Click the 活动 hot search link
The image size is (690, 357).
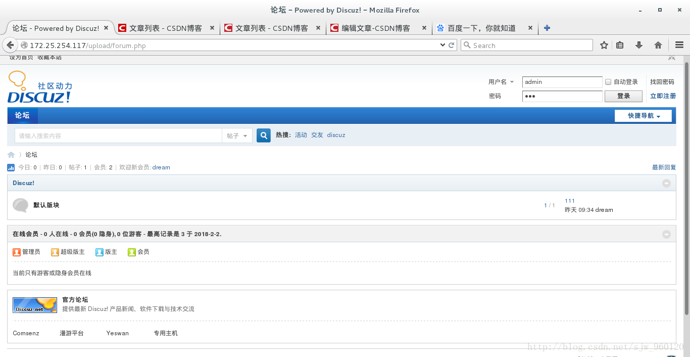click(x=301, y=135)
